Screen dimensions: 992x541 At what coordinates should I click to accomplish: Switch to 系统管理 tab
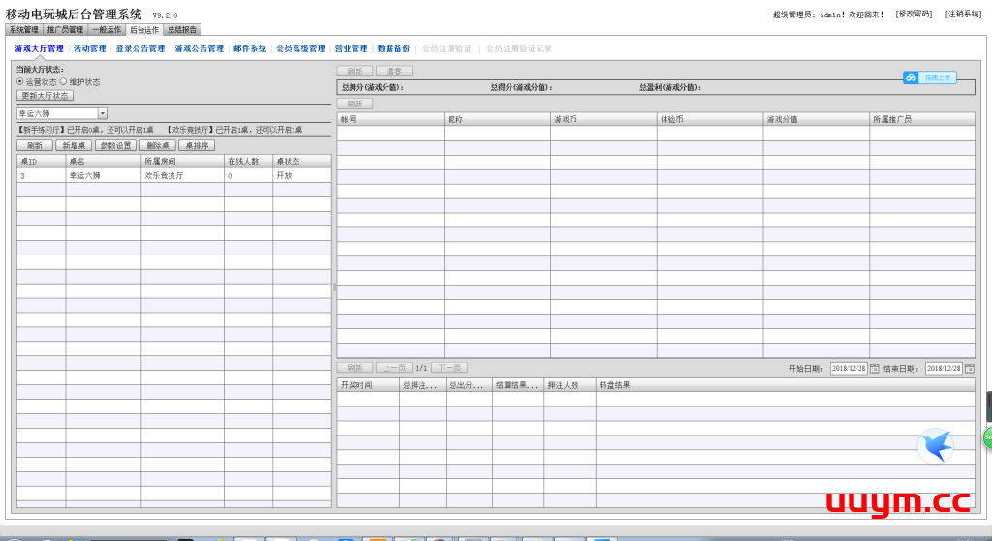24,30
